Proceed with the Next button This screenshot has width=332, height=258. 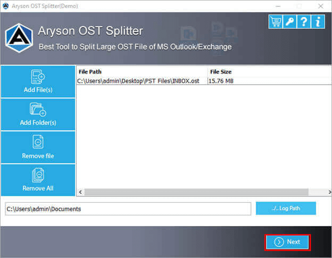[x=287, y=242]
